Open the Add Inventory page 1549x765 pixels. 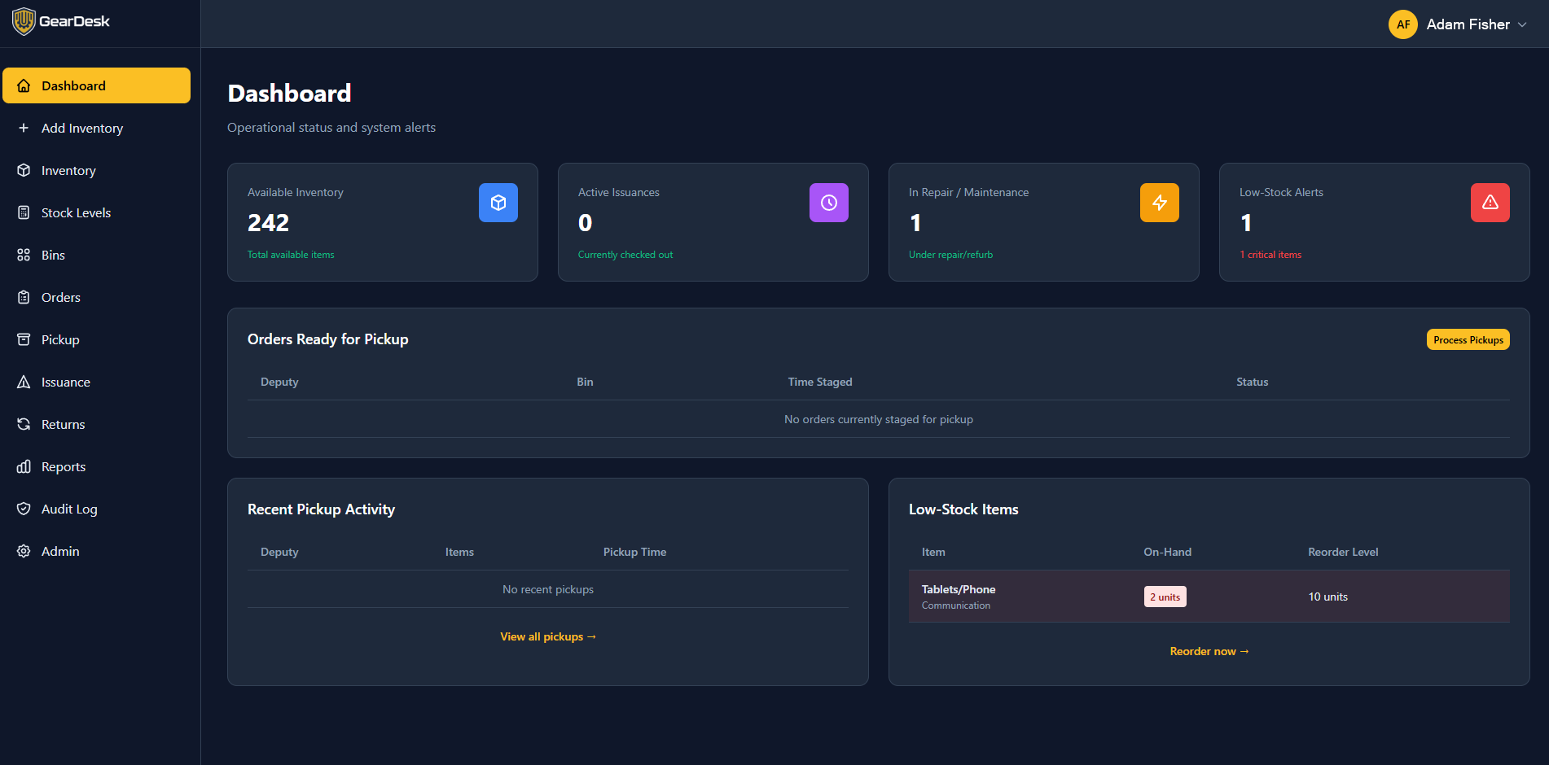[81, 128]
